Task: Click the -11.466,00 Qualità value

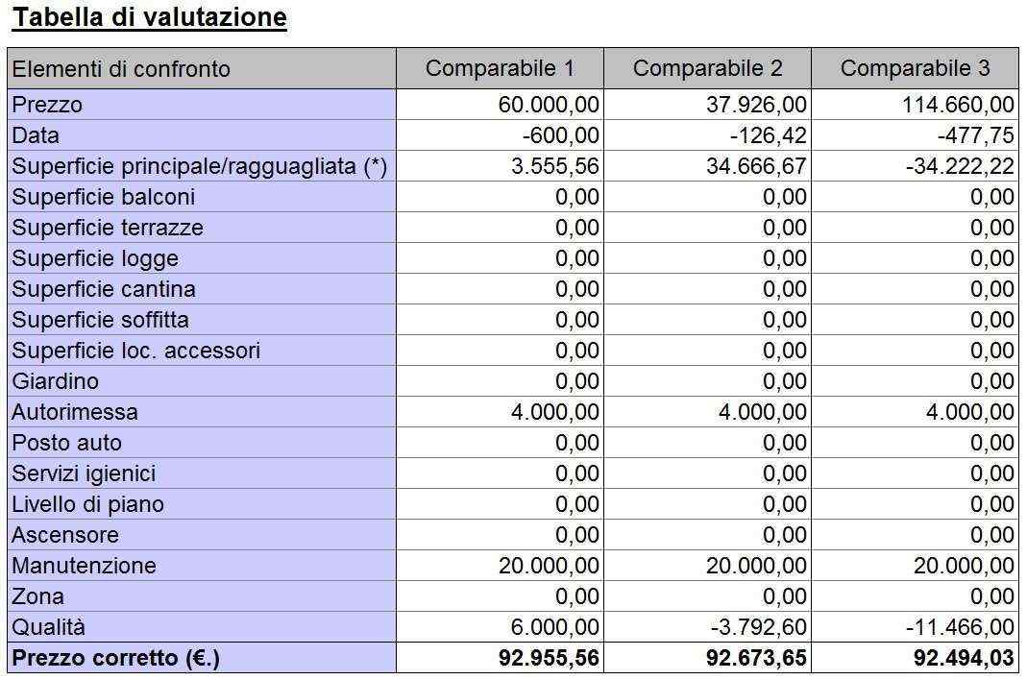Action: 961,627
